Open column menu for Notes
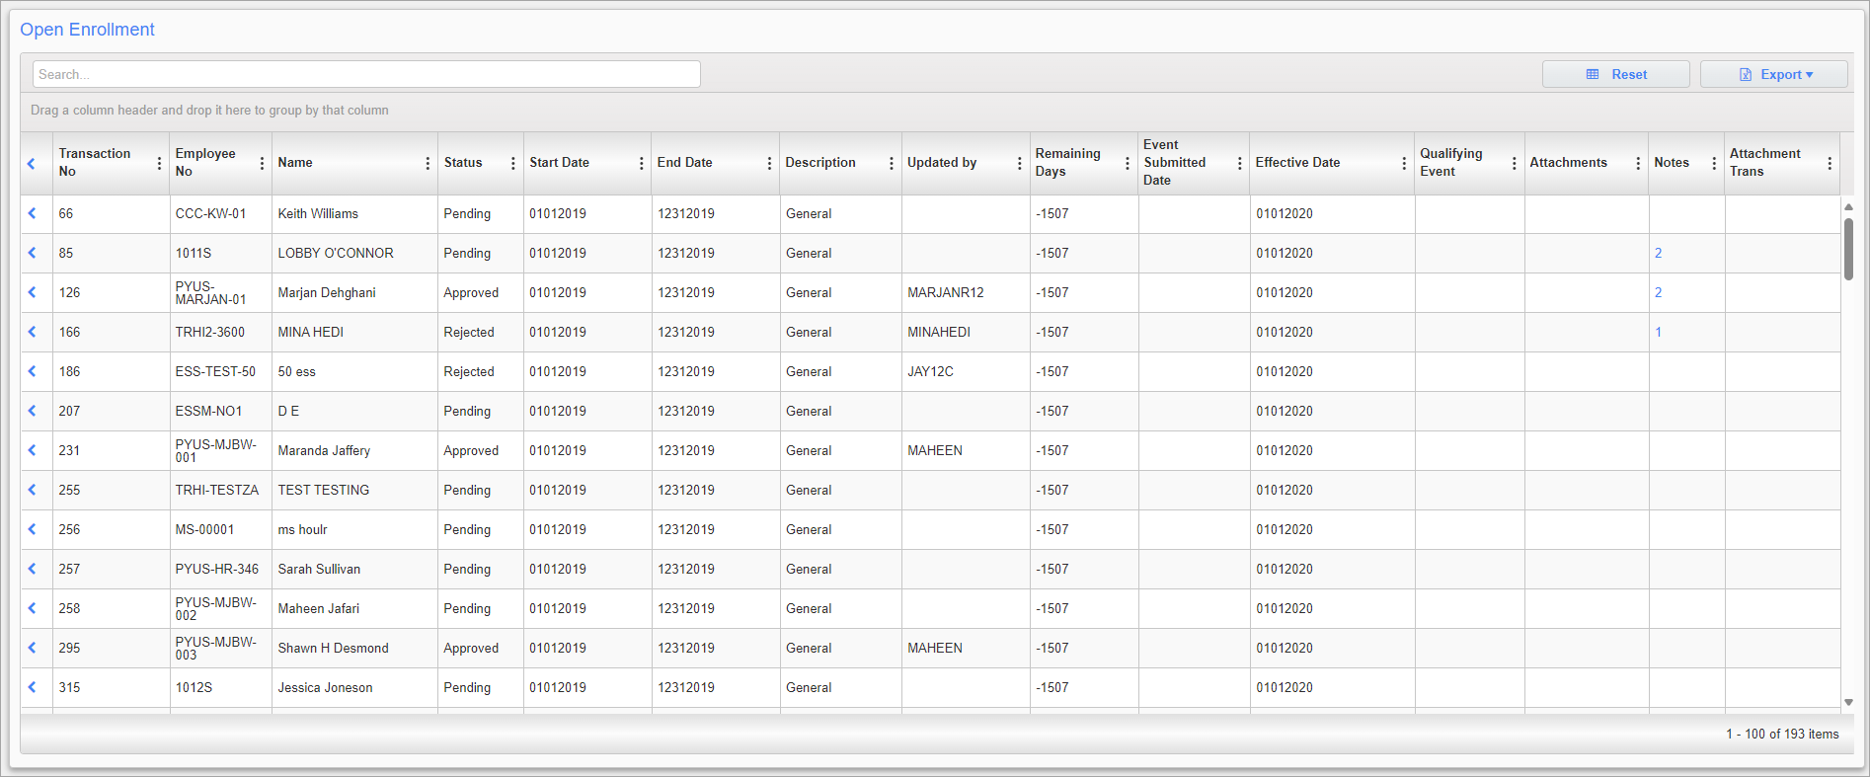This screenshot has width=1870, height=777. [x=1714, y=163]
